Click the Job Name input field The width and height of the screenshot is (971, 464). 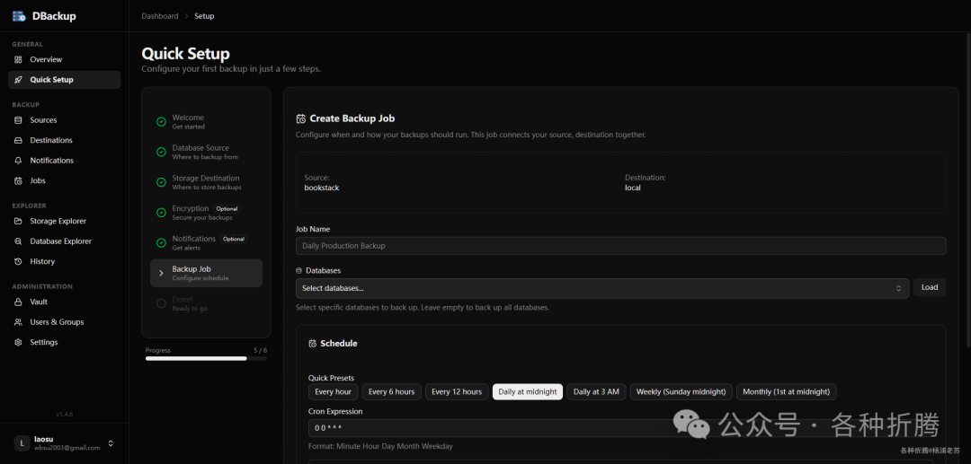pos(620,246)
